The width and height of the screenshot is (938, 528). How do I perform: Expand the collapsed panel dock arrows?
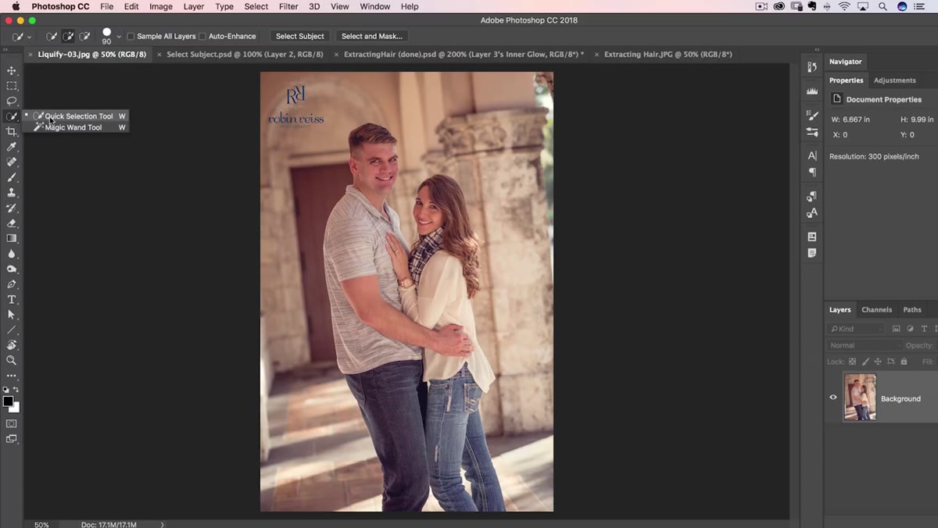(817, 49)
